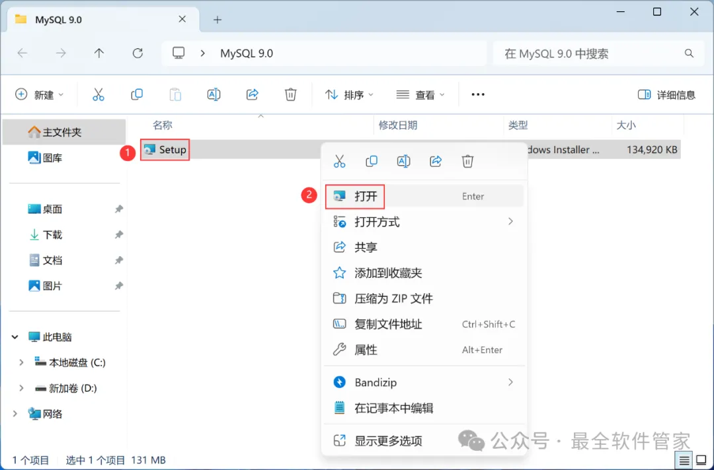This screenshot has height=470, width=714.
Task: Select the Setup file
Action: (x=165, y=150)
